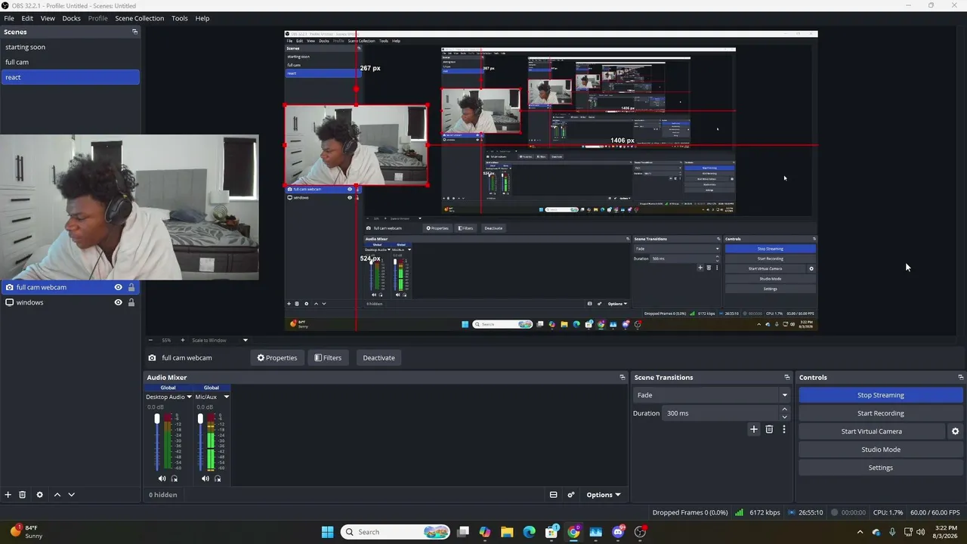
Task: Toggle lock on the windows source
Action: click(x=131, y=302)
